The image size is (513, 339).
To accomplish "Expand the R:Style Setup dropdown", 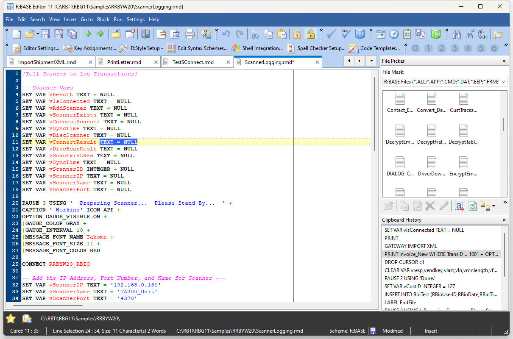I will pos(162,48).
